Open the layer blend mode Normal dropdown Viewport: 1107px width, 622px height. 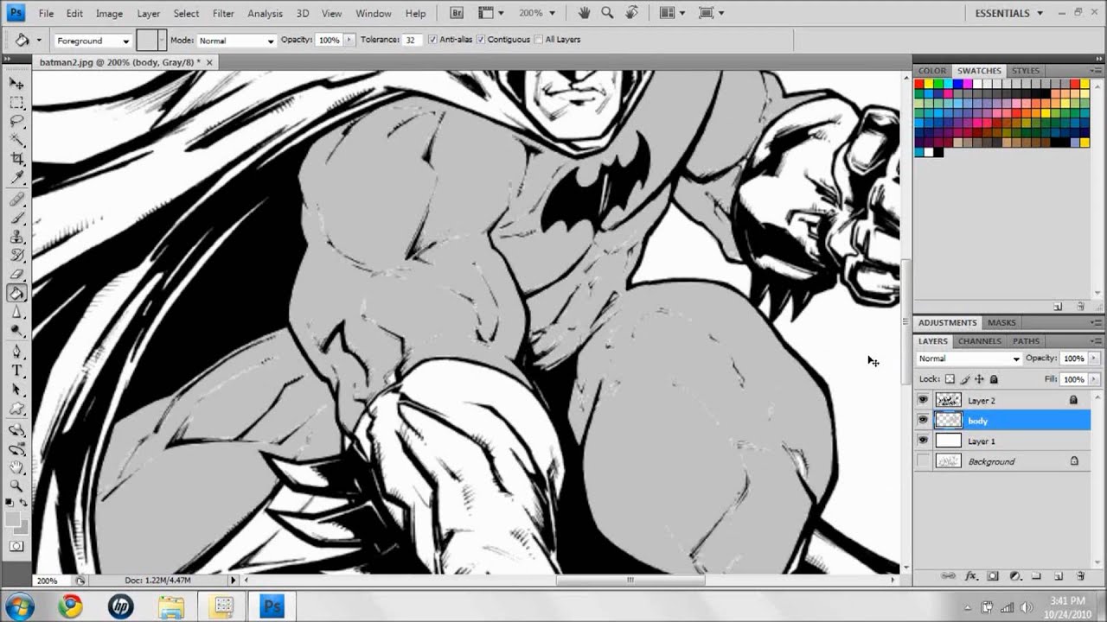969,359
